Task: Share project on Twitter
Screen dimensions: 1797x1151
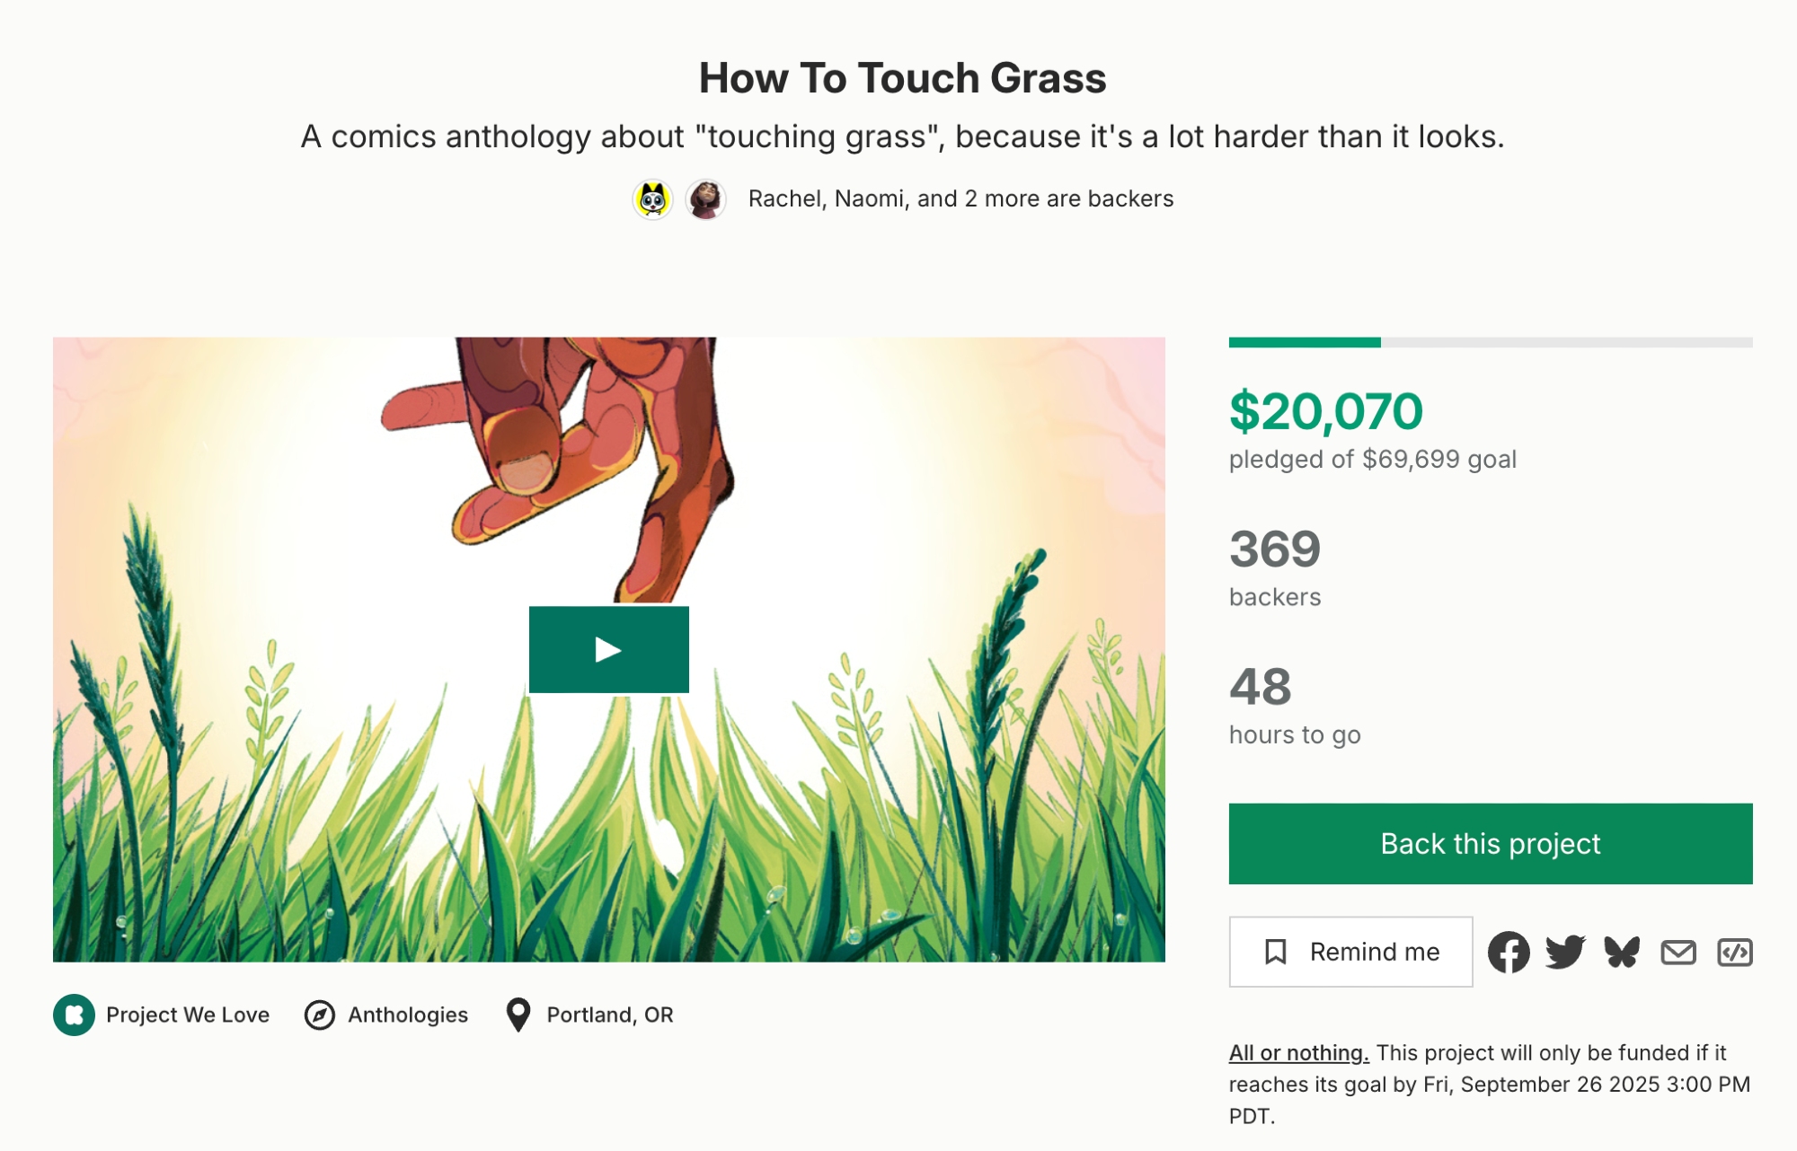Action: (x=1565, y=952)
